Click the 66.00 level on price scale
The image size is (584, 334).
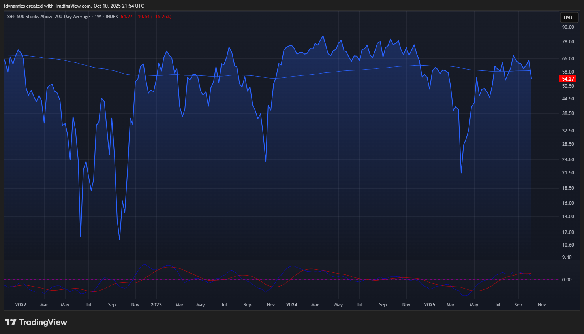pos(568,59)
